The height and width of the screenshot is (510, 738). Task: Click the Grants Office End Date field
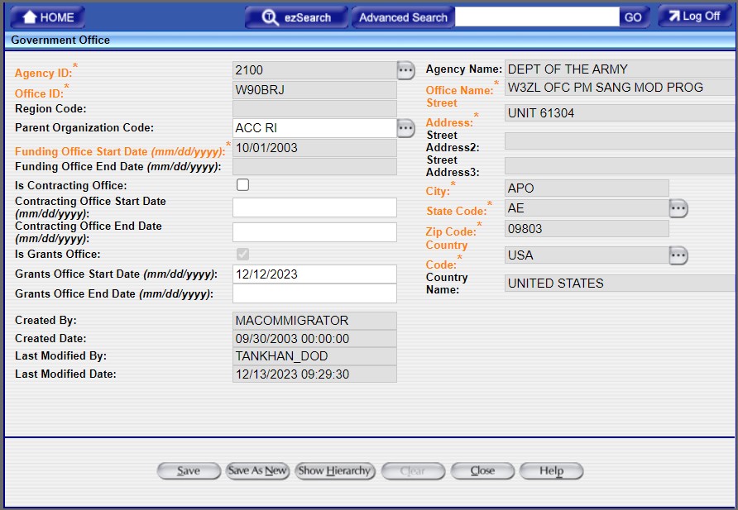point(314,293)
